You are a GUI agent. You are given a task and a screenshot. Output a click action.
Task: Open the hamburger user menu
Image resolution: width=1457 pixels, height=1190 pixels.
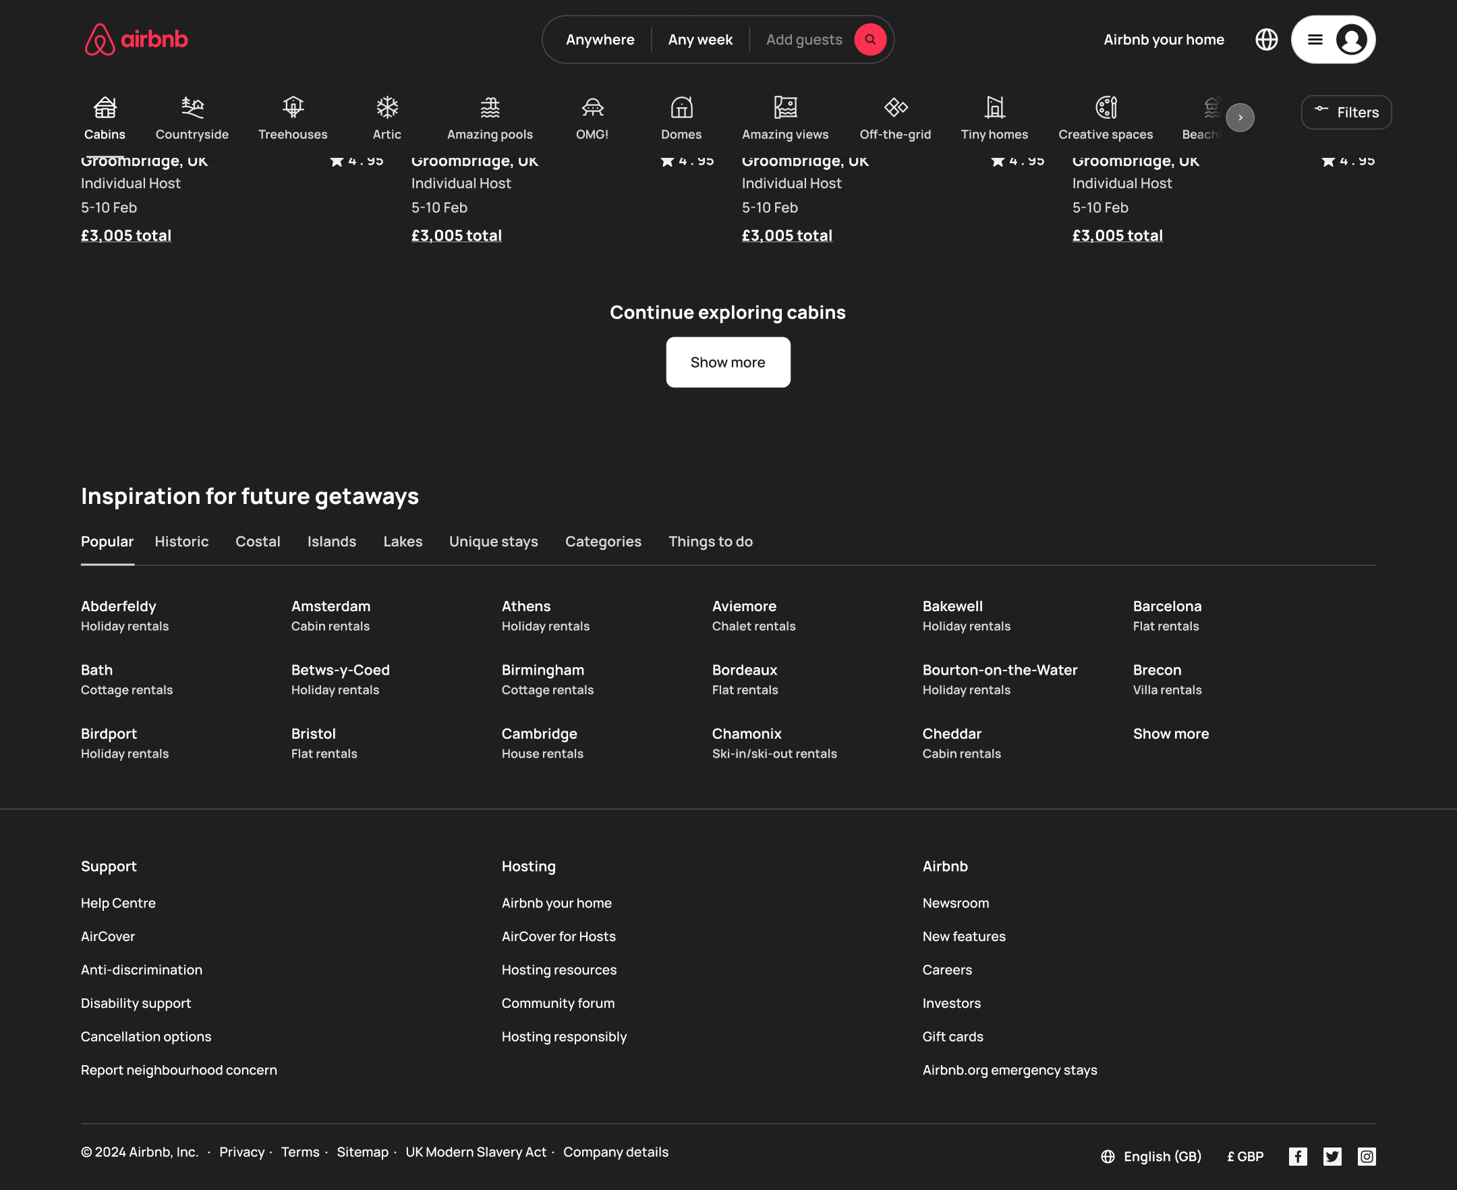coord(1315,39)
